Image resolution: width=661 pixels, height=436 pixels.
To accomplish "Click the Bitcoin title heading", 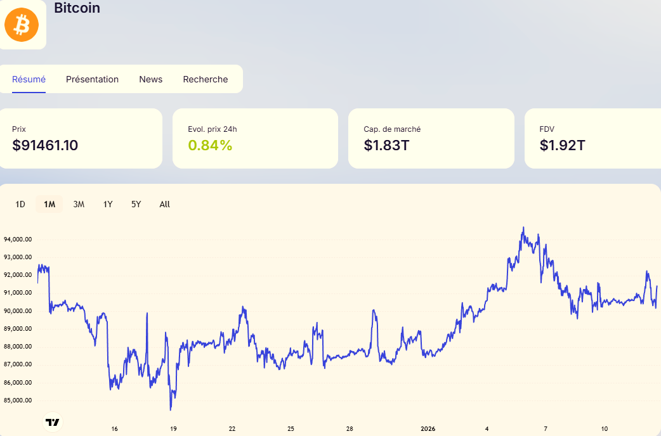I will [x=77, y=8].
